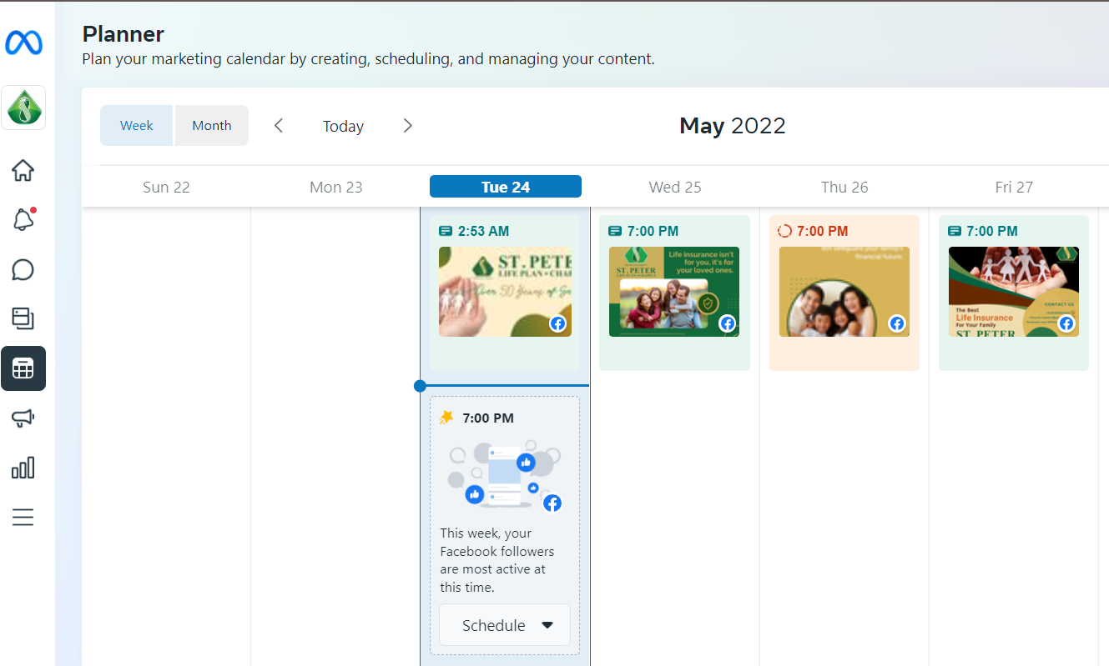Screen dimensions: 1109x666
Task: Click post type icon on Wed 25 post
Action: click(615, 231)
